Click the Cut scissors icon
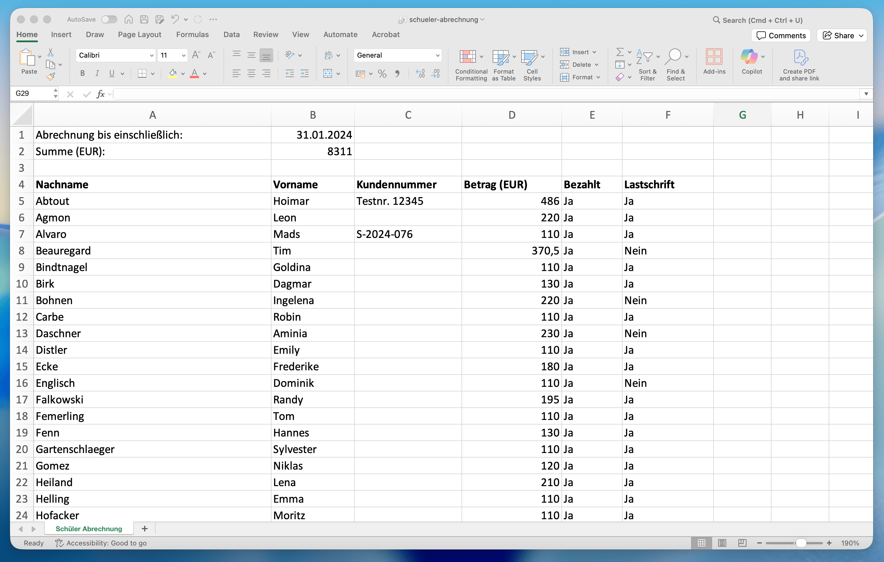Image resolution: width=884 pixels, height=562 pixels. (51, 52)
